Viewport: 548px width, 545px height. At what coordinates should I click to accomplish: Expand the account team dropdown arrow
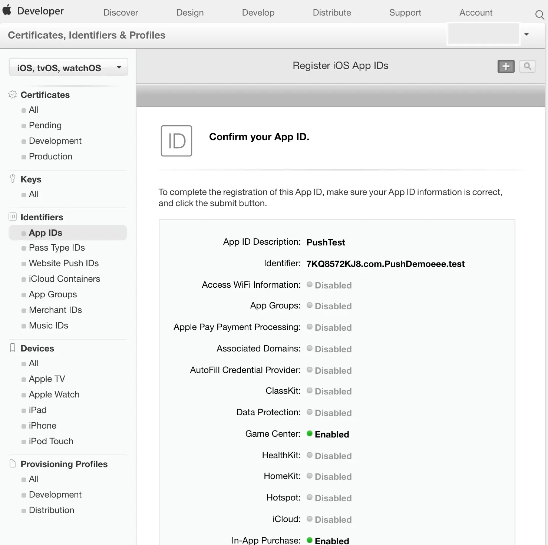point(526,34)
